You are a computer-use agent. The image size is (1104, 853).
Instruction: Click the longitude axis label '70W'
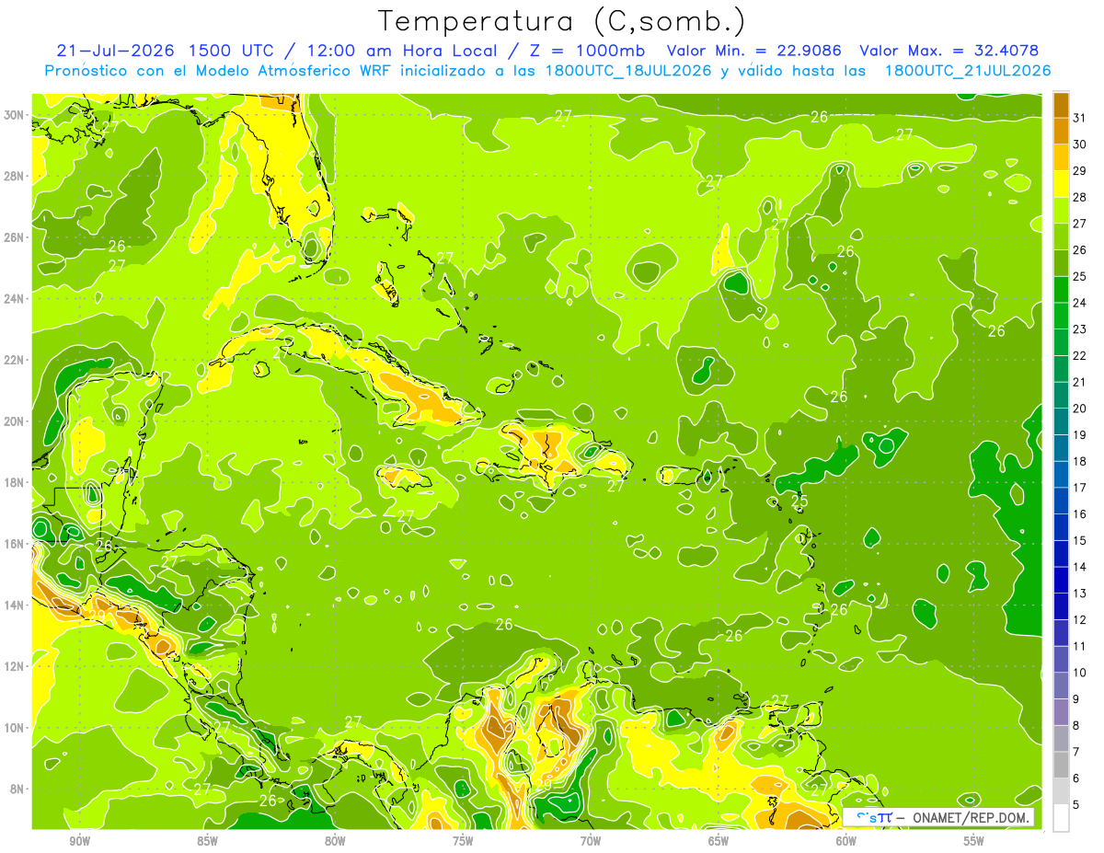click(x=591, y=841)
